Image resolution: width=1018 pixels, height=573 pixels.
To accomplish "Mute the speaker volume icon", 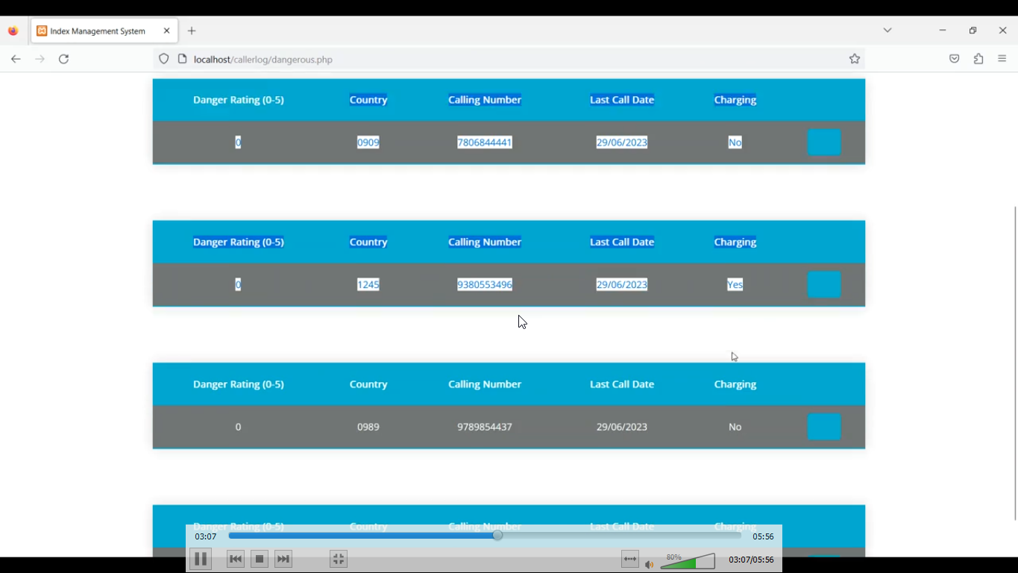I will (650, 564).
